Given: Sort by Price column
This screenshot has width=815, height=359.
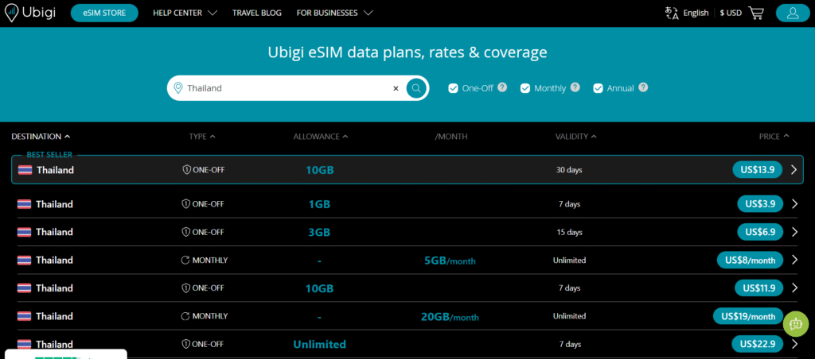Looking at the screenshot, I should tap(774, 137).
